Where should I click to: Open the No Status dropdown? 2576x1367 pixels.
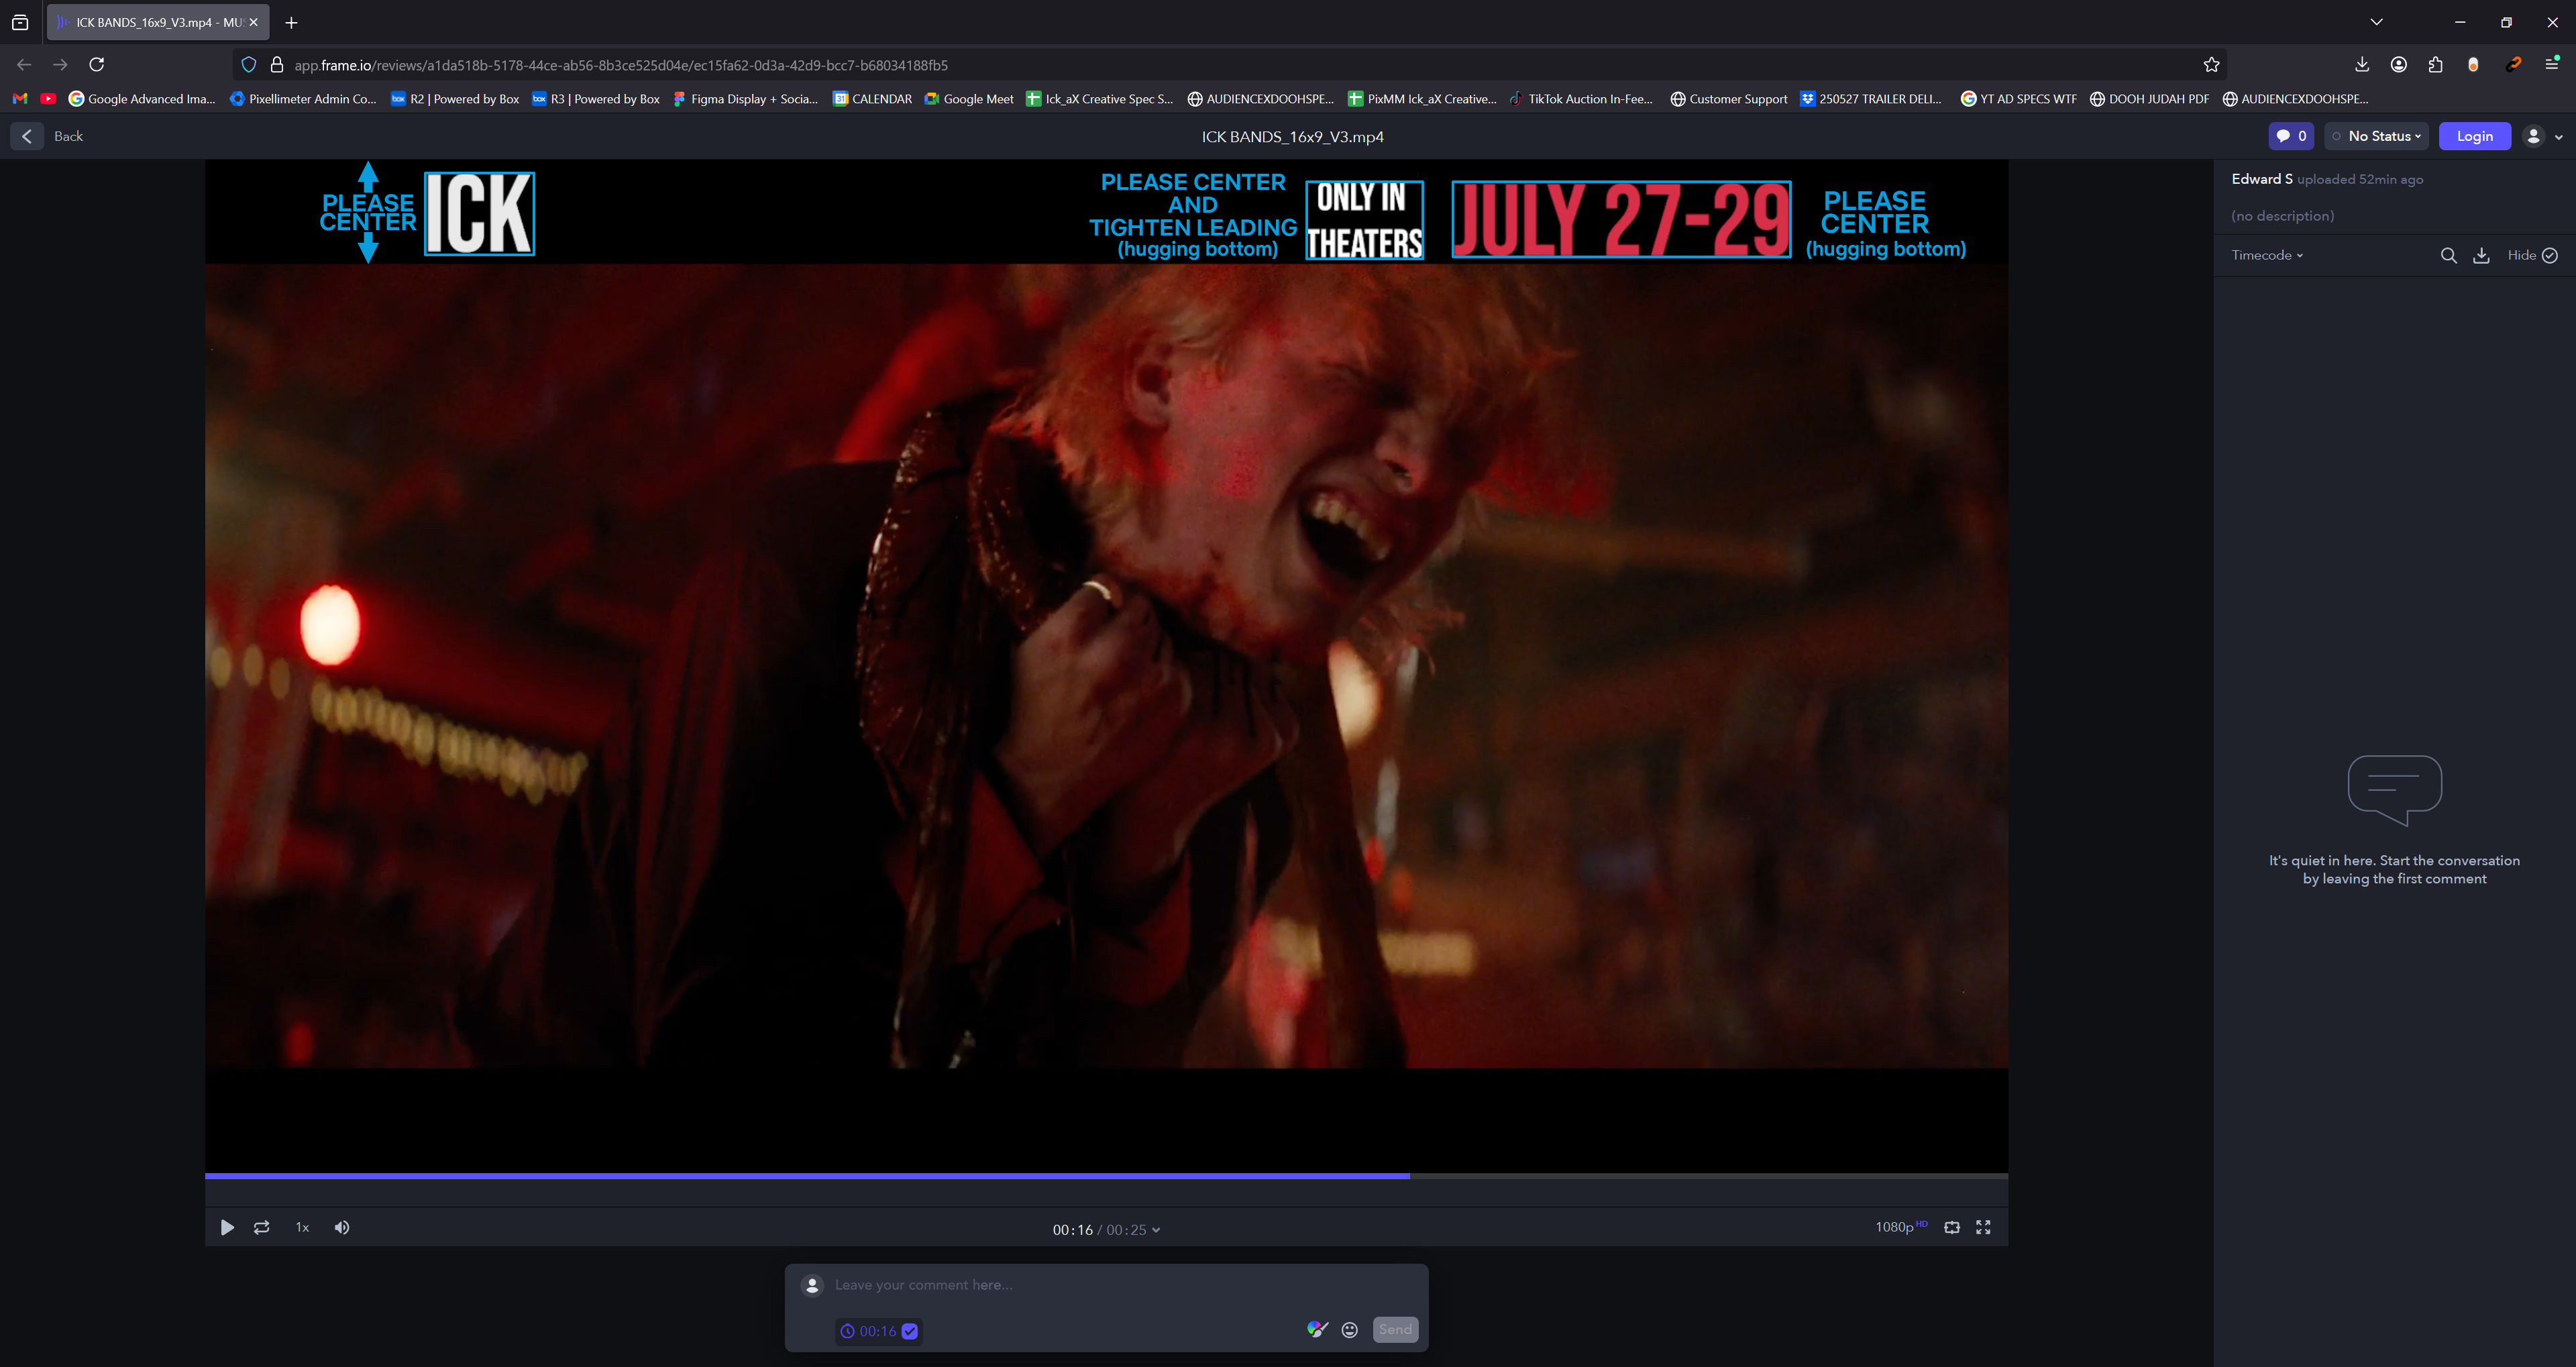(x=2376, y=136)
